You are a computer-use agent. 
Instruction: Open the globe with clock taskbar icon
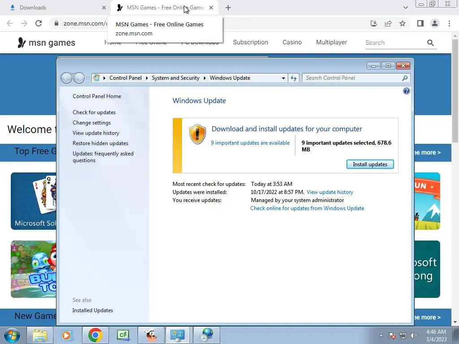point(206,335)
